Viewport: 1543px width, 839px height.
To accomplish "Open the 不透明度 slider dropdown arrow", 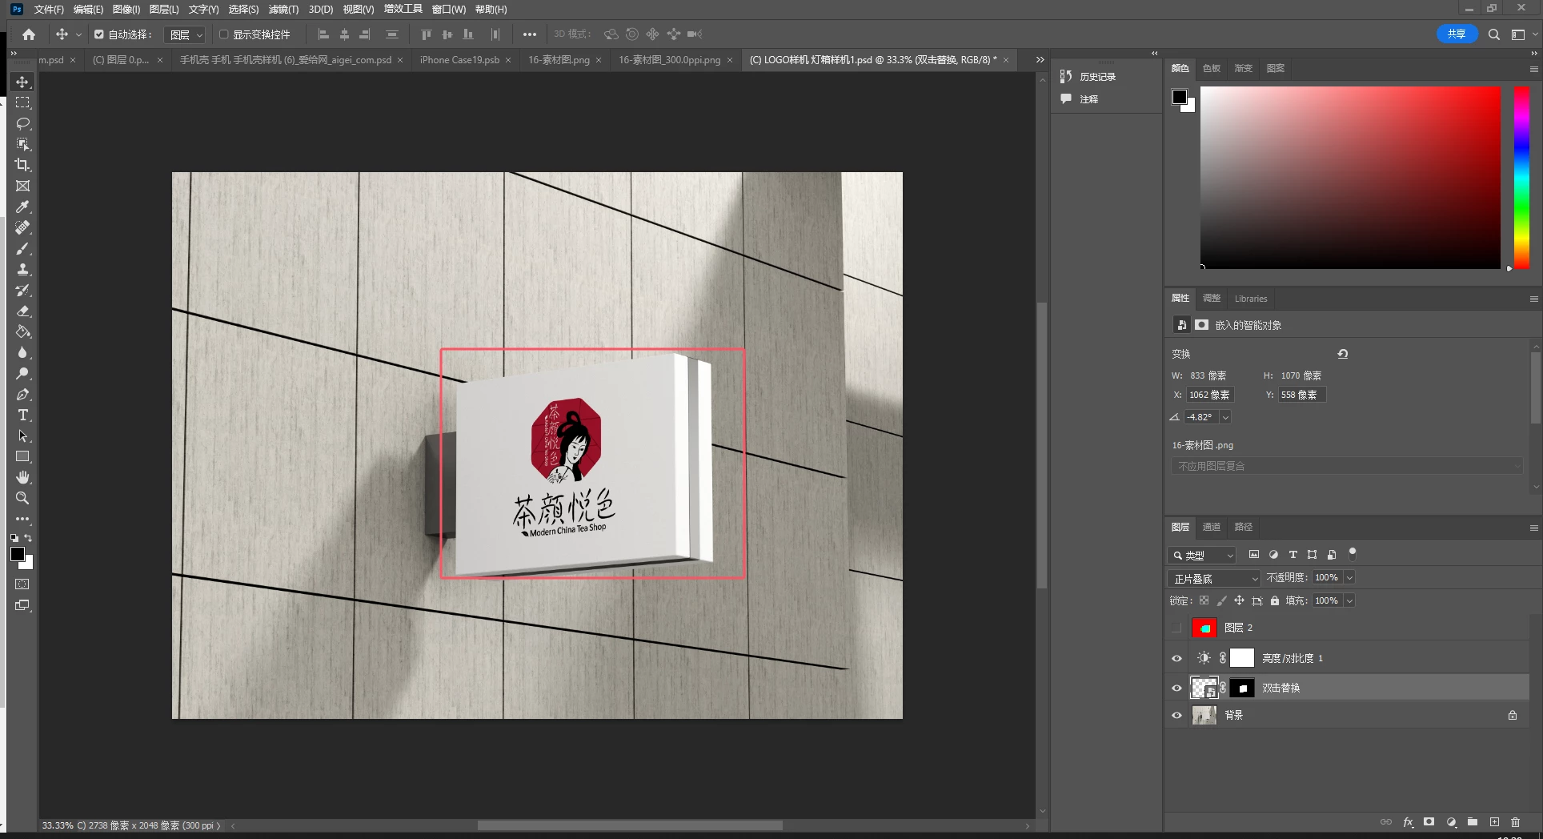I will [1349, 577].
